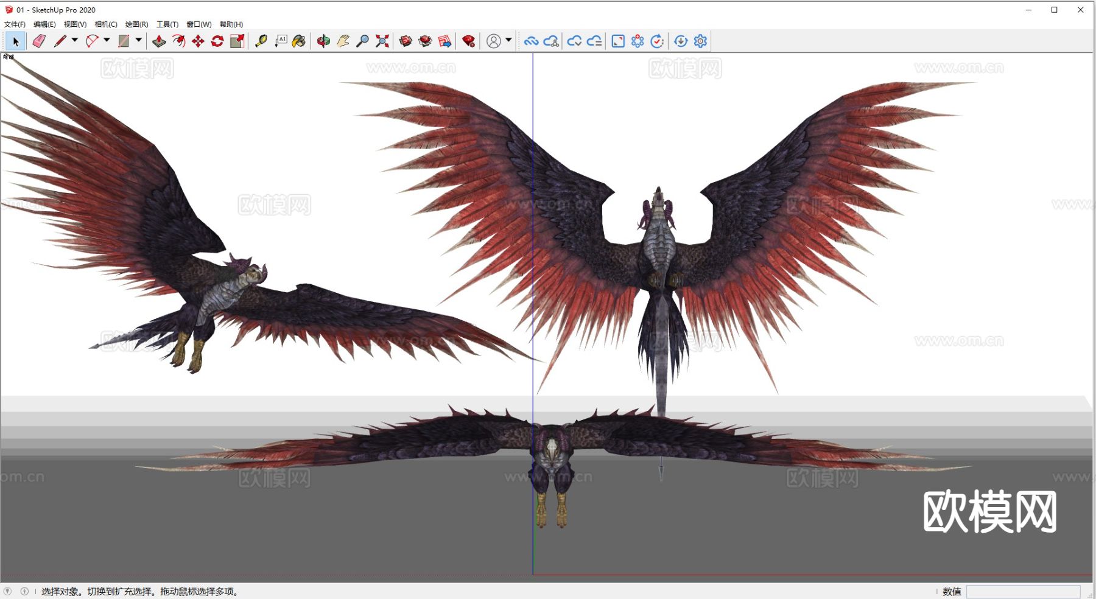
Task: Select the Pan hand tool
Action: click(342, 41)
